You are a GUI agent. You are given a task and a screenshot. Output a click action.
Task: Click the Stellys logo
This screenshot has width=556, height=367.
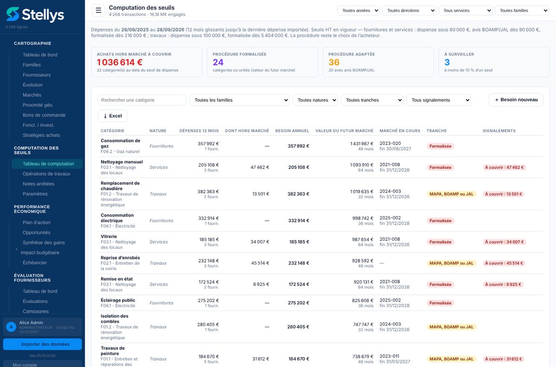click(x=35, y=14)
